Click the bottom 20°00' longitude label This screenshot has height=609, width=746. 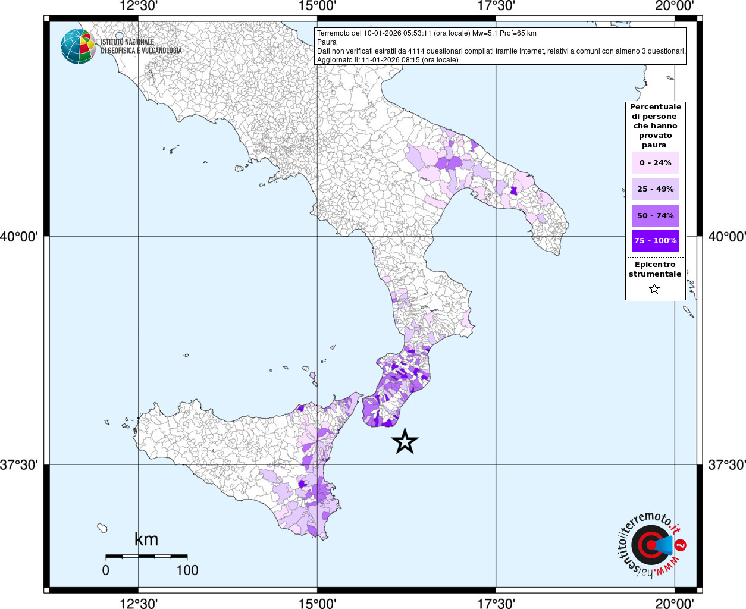[675, 604]
